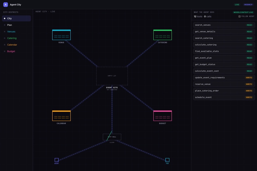
Task: Click the LIVE status badge
Action: 237,4
